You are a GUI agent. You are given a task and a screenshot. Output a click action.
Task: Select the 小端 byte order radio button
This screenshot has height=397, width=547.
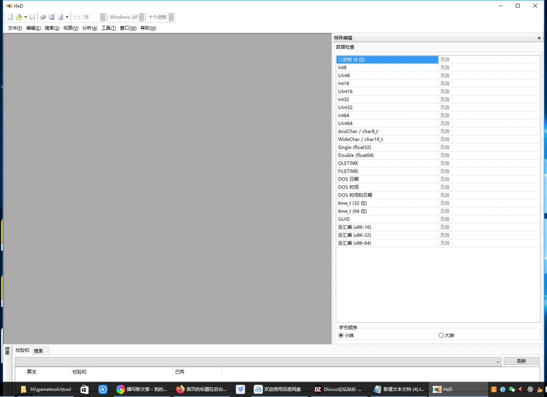point(341,335)
